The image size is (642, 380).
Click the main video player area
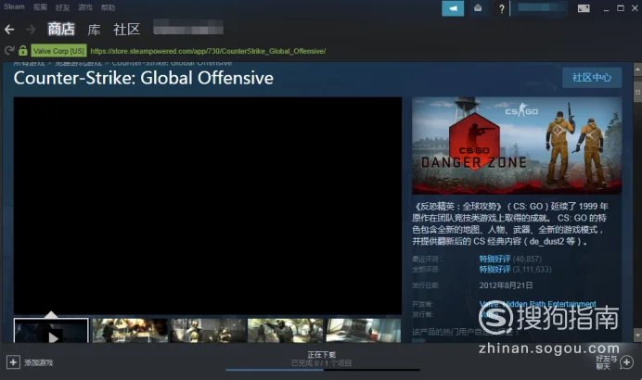[208, 206]
